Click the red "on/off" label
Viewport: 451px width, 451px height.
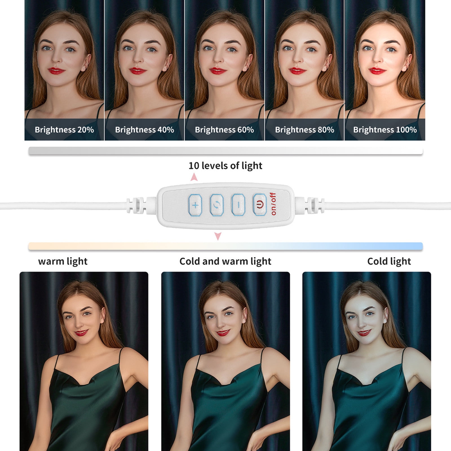tap(273, 204)
